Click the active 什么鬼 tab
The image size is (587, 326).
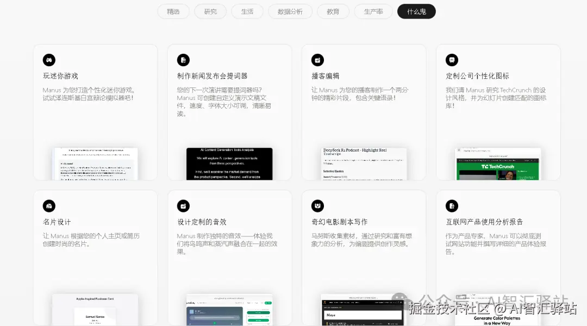pyautogui.click(x=416, y=11)
